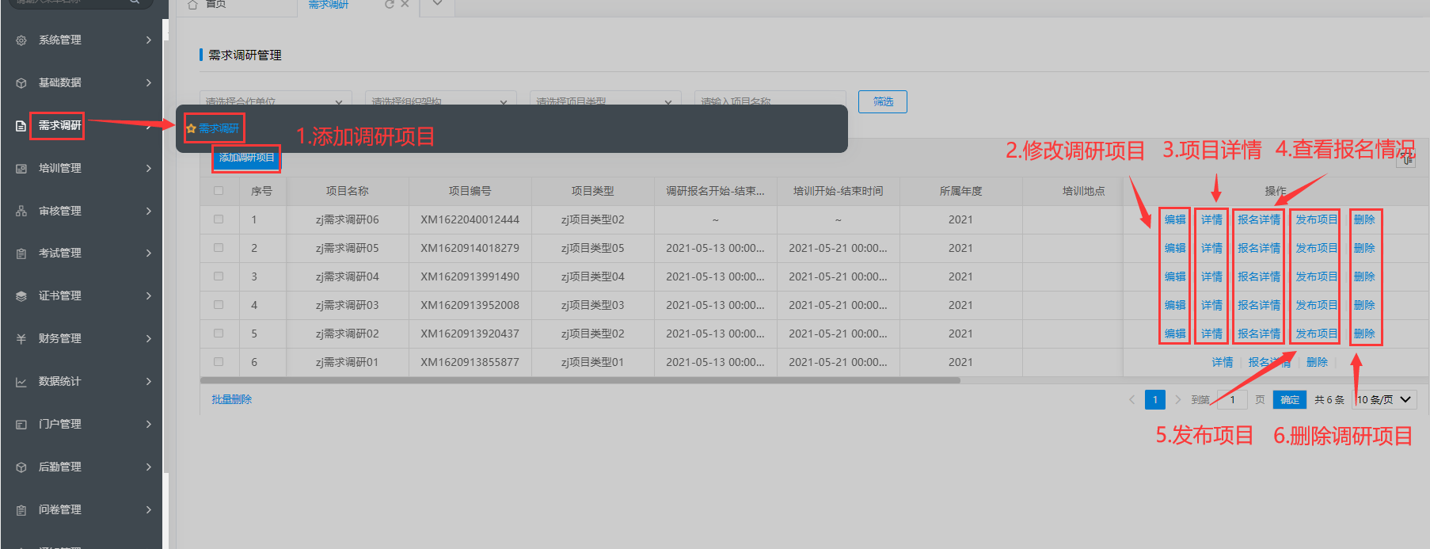Check the row for zj需求调研03
Viewport: 1430px width, 549px height.
coord(219,305)
